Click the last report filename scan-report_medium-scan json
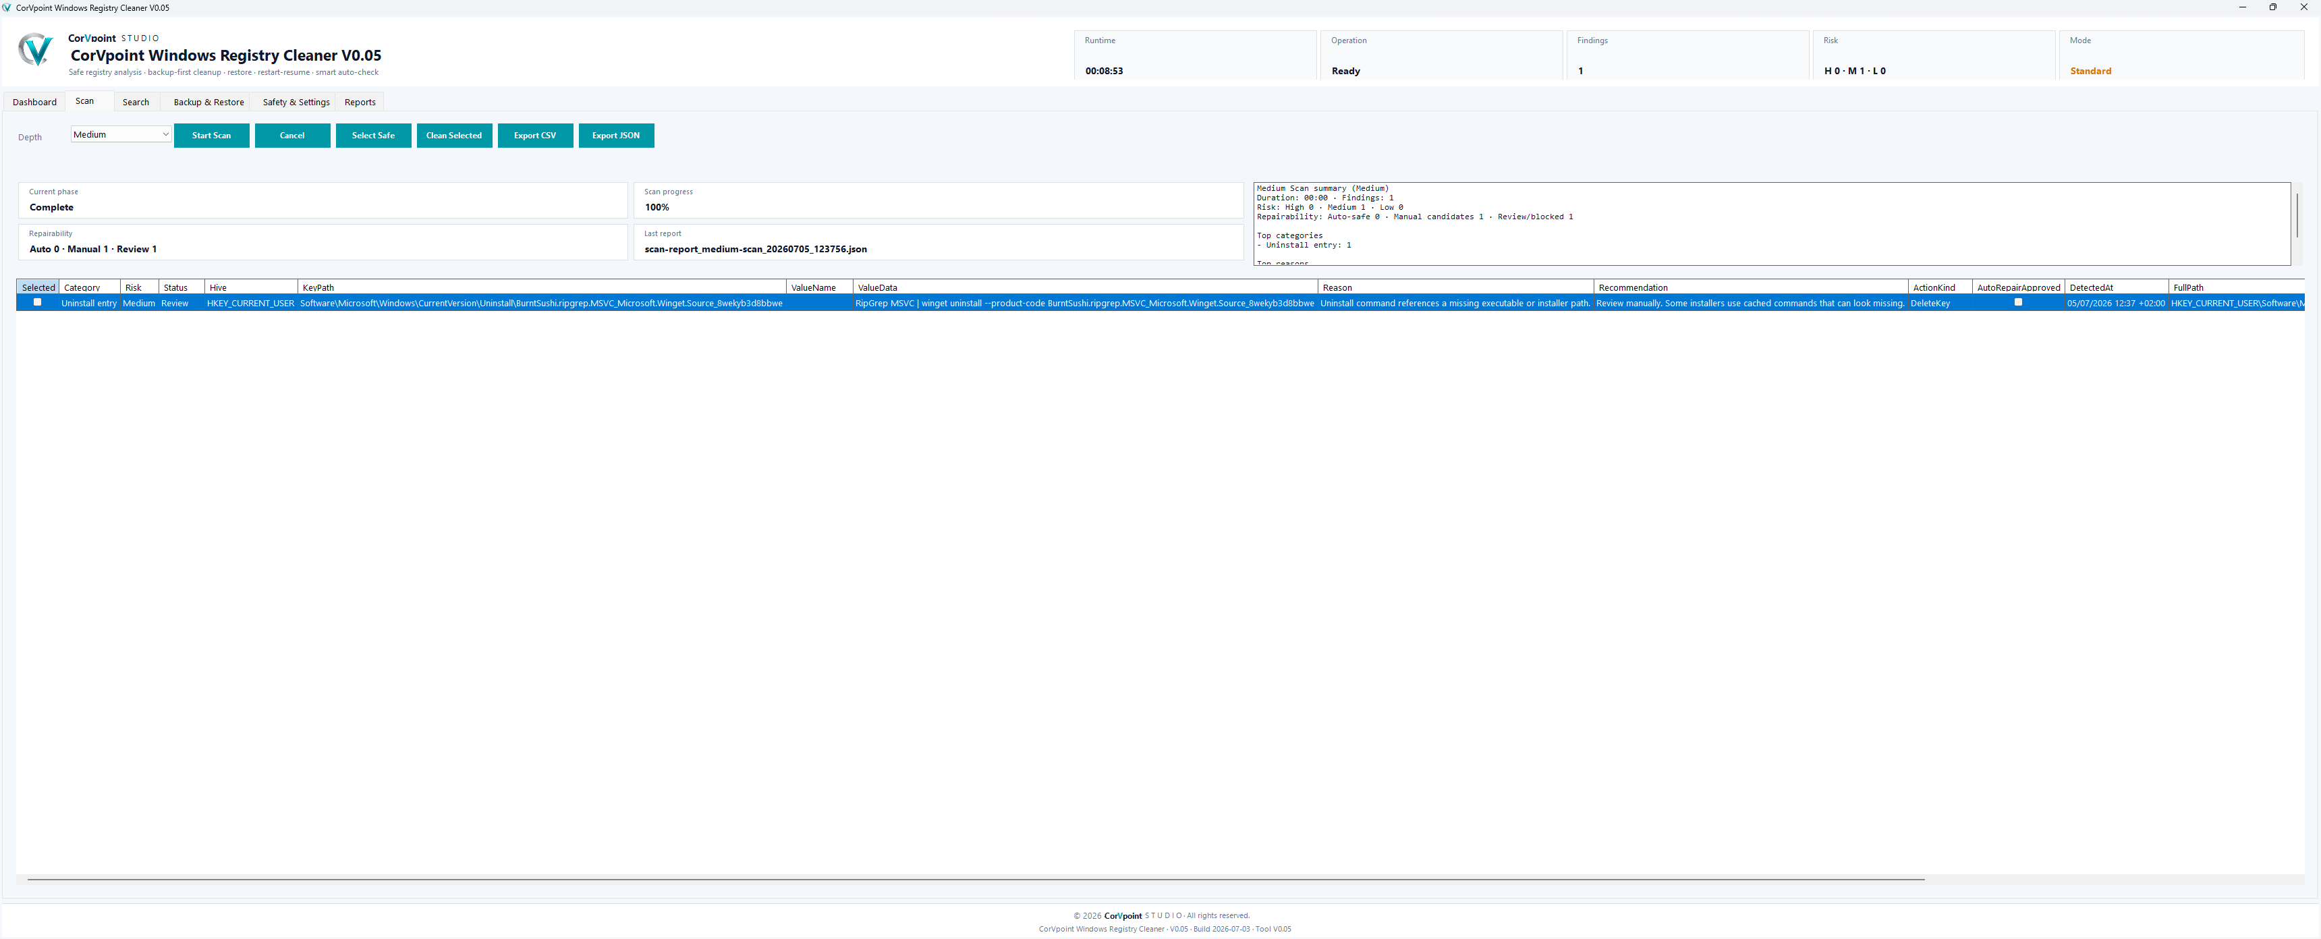The height and width of the screenshot is (939, 2321). point(755,249)
